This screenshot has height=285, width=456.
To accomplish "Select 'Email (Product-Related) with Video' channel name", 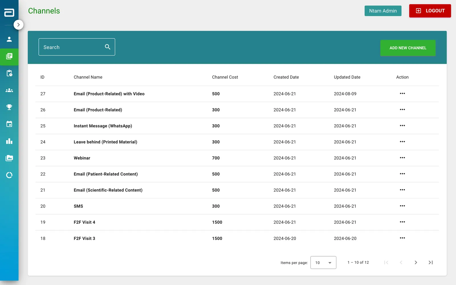I will (x=109, y=94).
